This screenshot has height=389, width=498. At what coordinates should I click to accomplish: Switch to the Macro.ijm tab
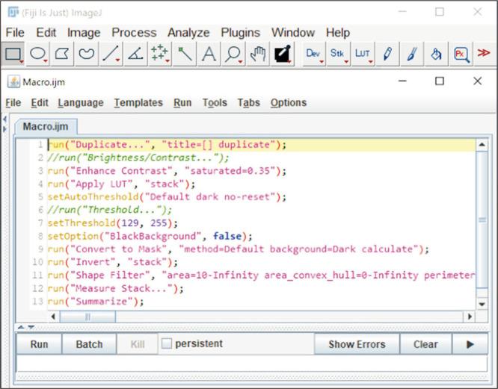click(x=46, y=126)
